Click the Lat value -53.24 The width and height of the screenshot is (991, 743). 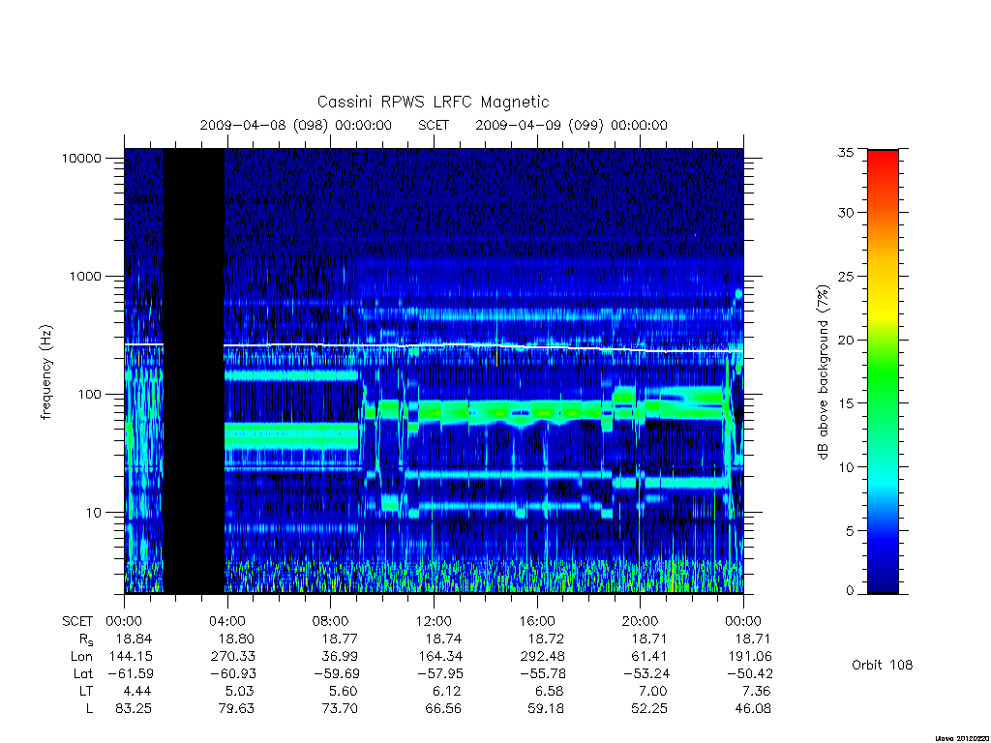pos(646,673)
